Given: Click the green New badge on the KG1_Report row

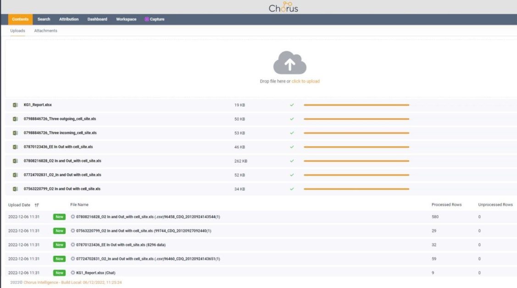Looking at the screenshot, I should pyautogui.click(x=58, y=272).
